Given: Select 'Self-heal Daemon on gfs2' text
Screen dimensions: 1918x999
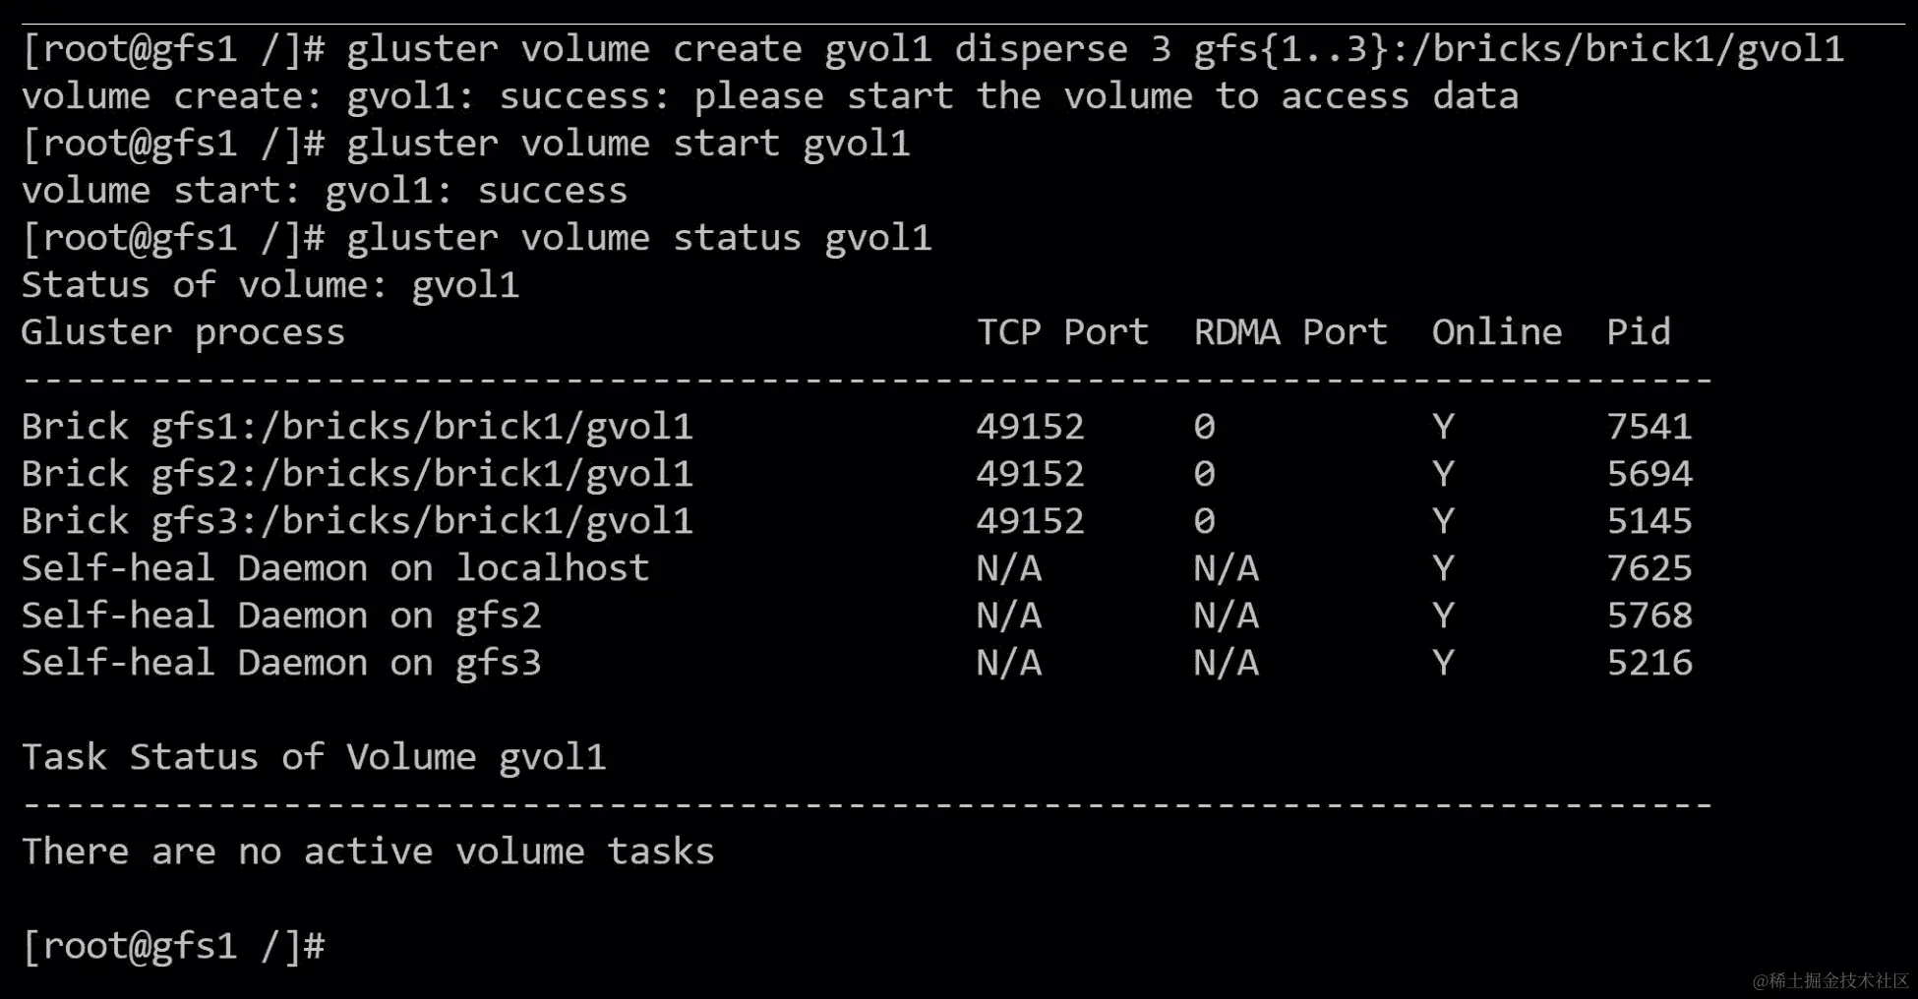Looking at the screenshot, I should 281,616.
